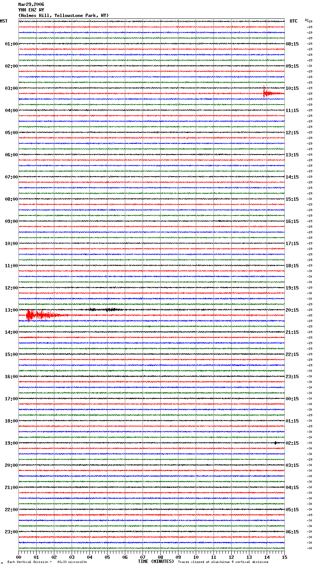Click the 19:00 MST time label

tap(11, 443)
